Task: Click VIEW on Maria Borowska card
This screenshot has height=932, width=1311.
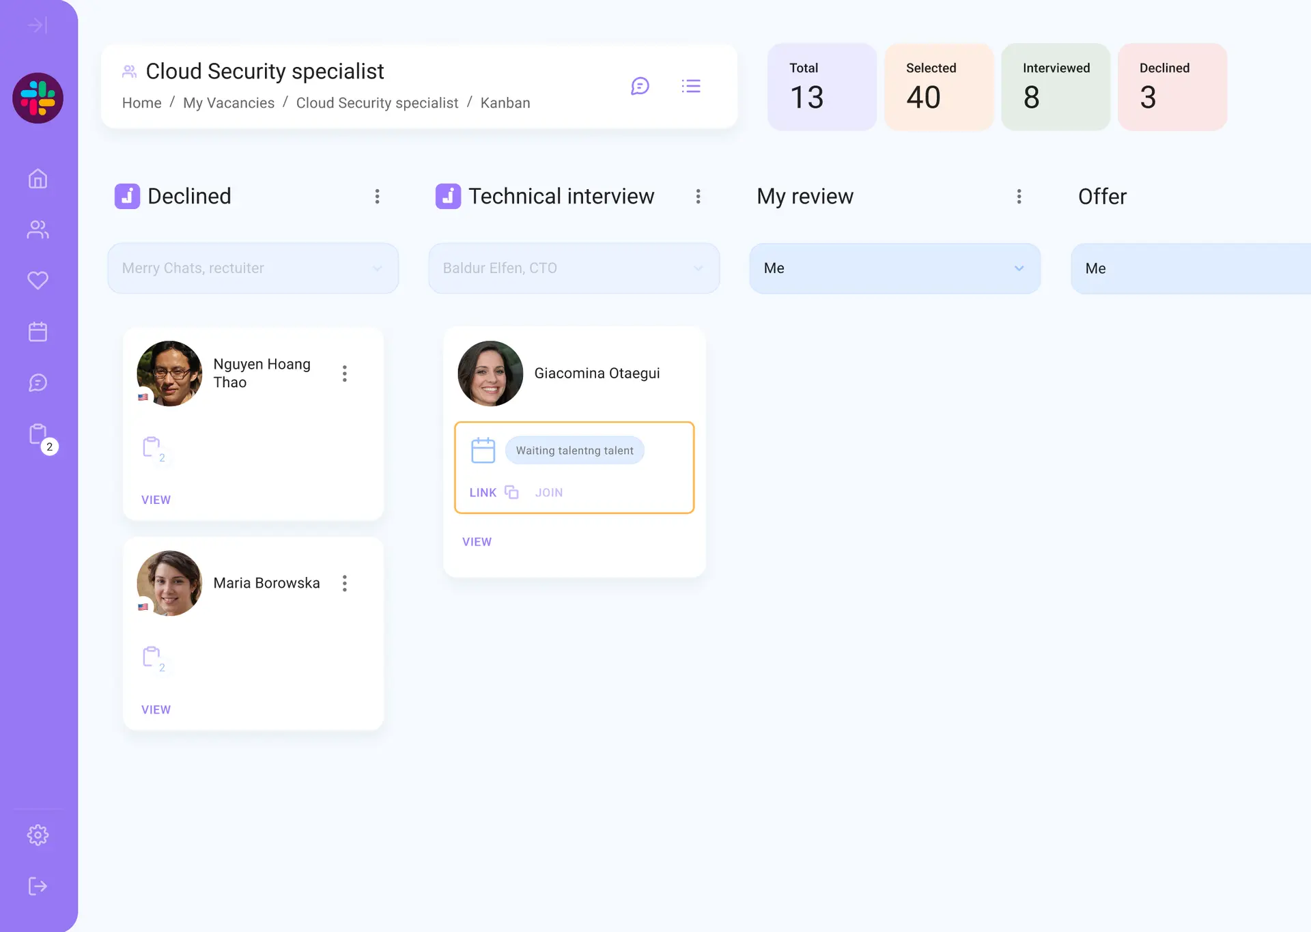Action: click(x=156, y=709)
